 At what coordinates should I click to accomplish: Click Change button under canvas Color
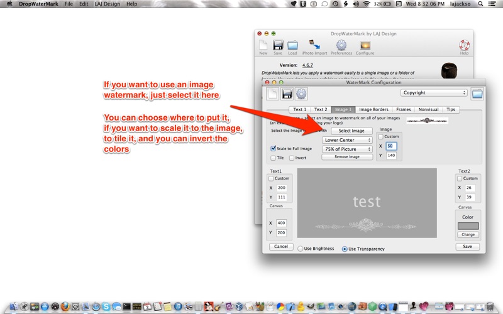point(468,234)
